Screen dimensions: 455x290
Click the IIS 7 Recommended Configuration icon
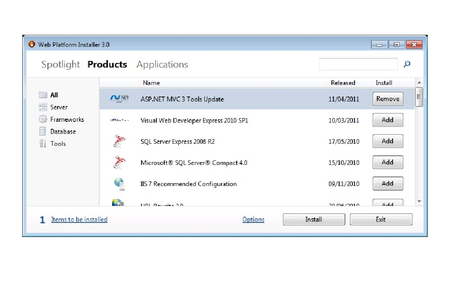[x=119, y=184]
